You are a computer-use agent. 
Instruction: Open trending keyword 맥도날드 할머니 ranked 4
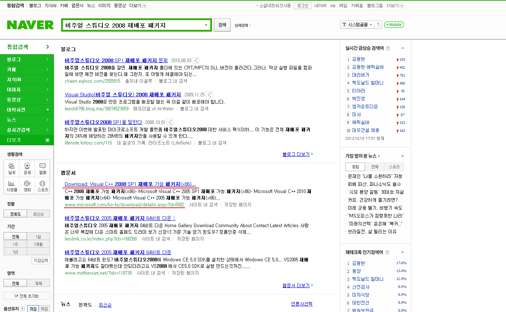[368, 83]
